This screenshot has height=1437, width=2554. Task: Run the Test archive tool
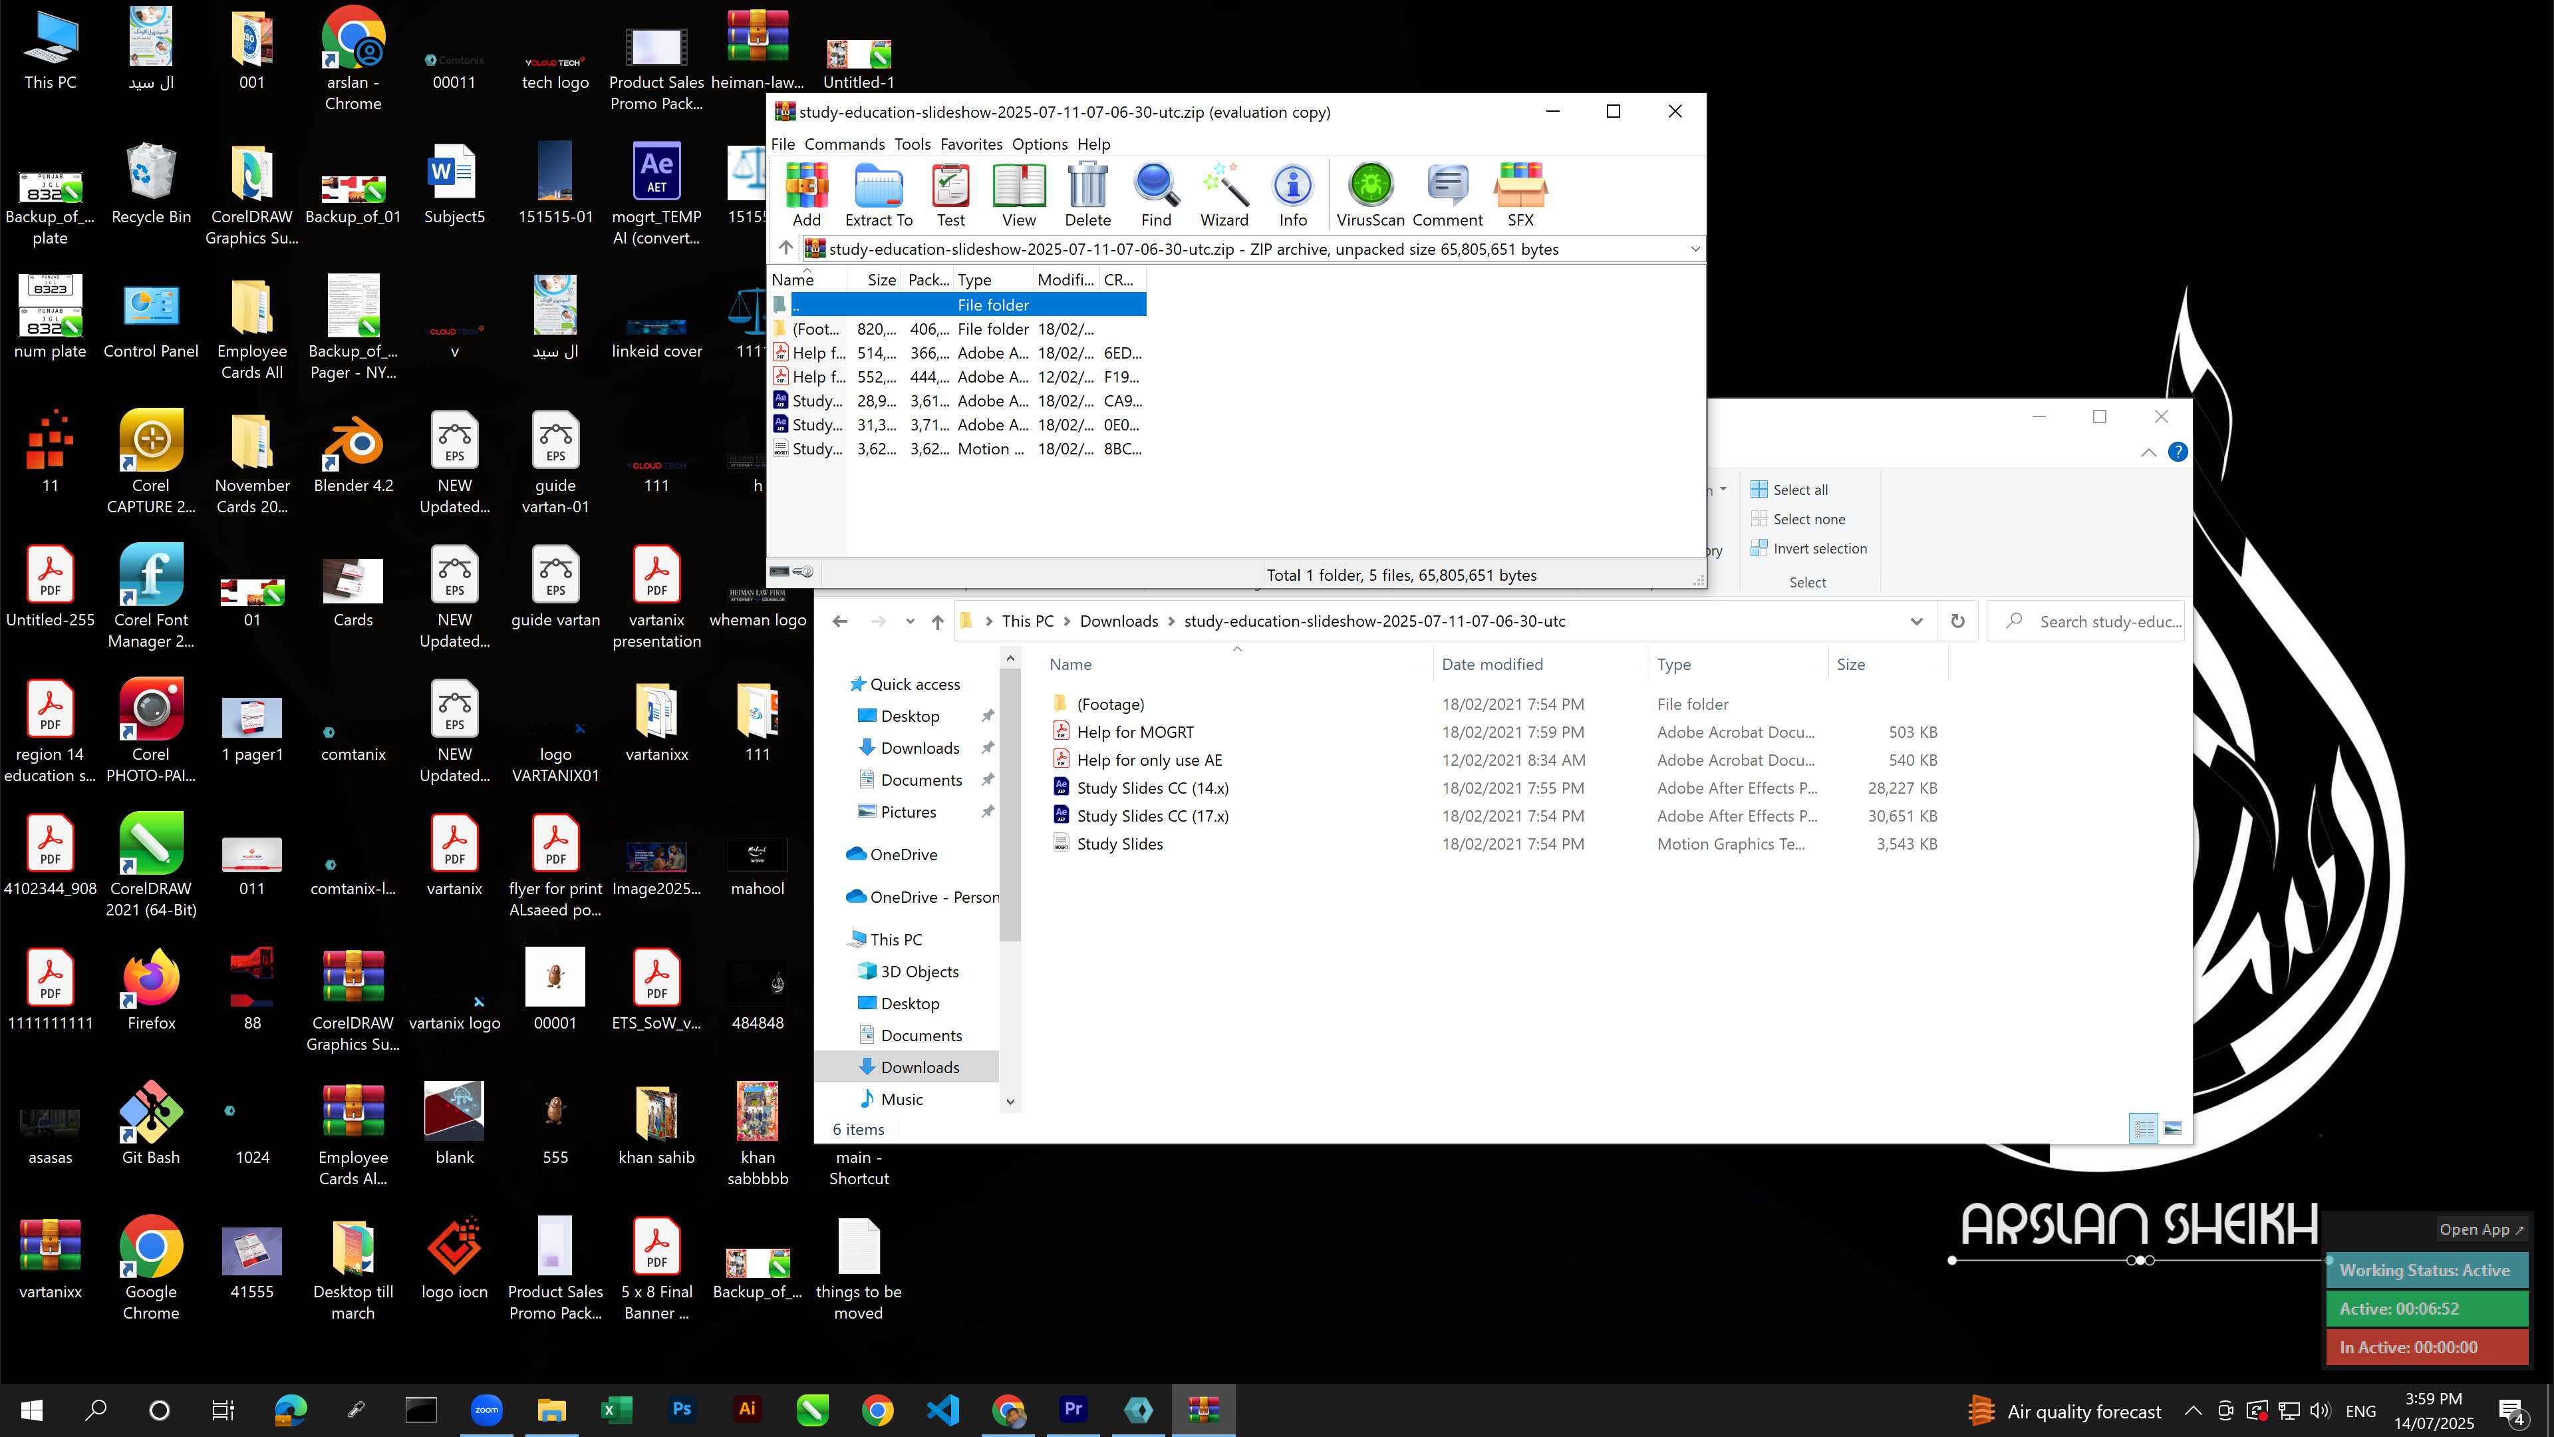[950, 196]
